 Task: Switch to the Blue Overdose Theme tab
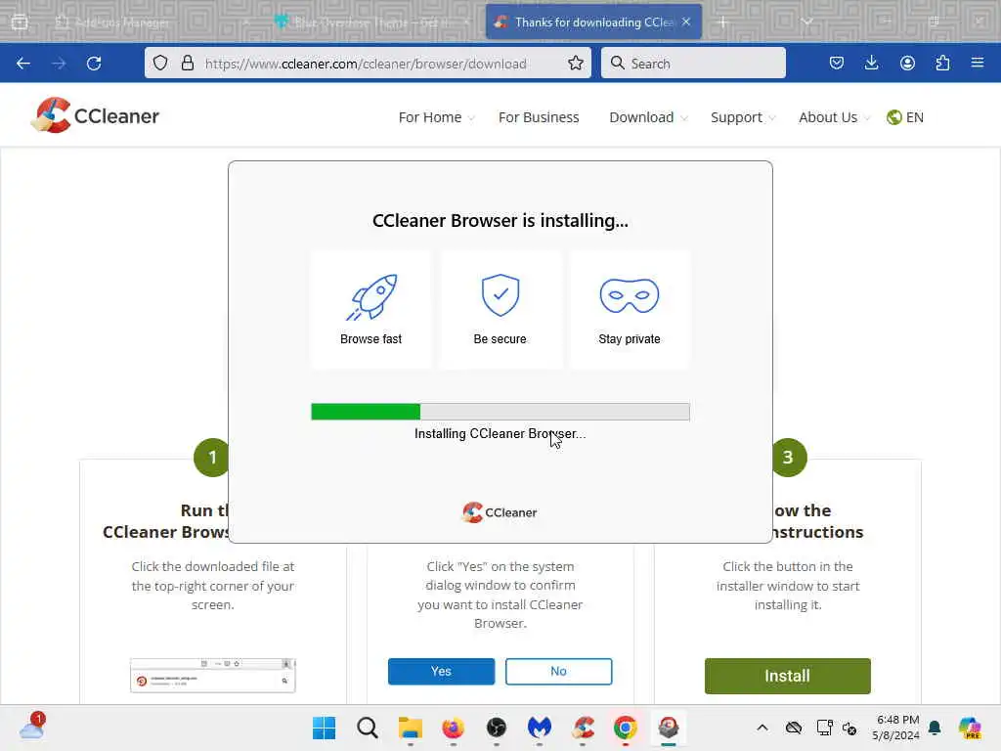[x=372, y=22]
